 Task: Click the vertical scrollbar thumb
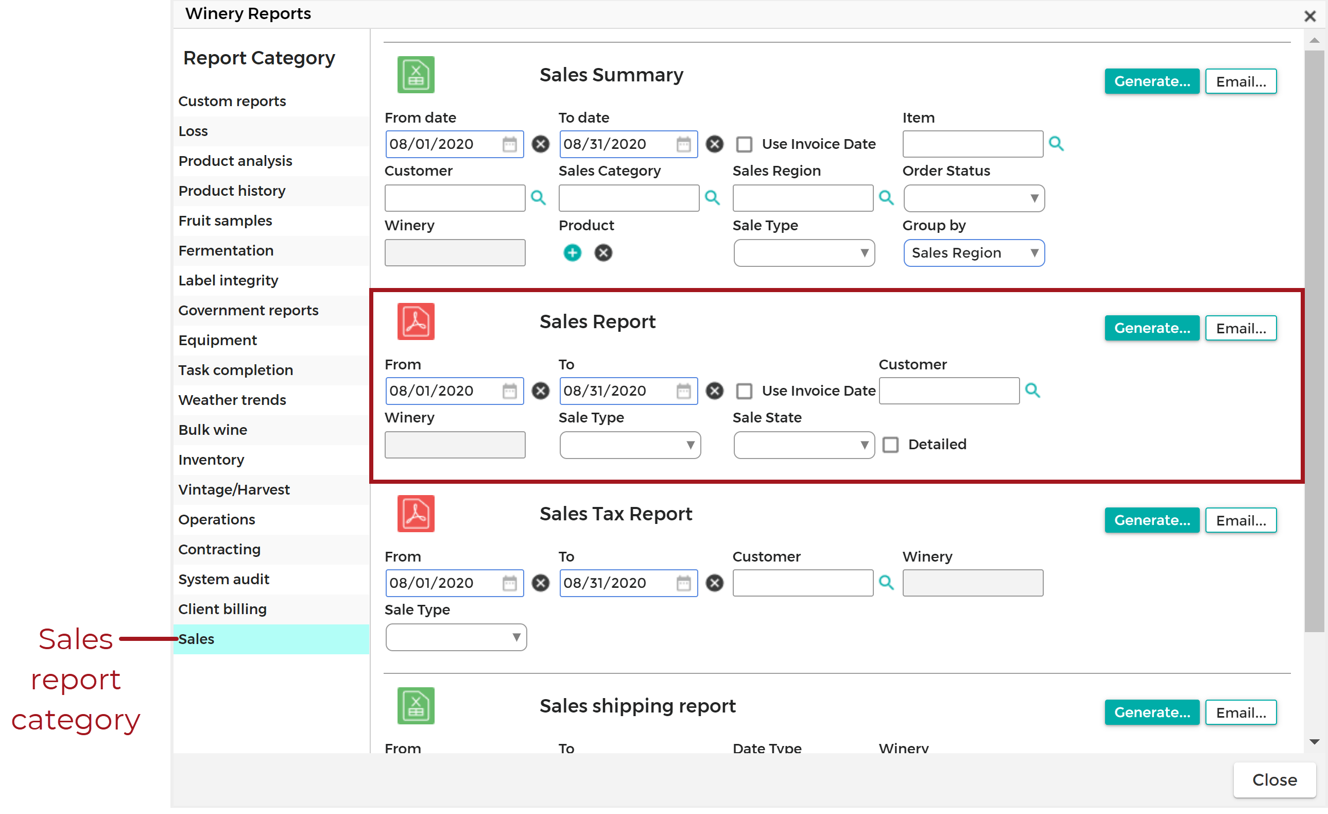point(1314,341)
